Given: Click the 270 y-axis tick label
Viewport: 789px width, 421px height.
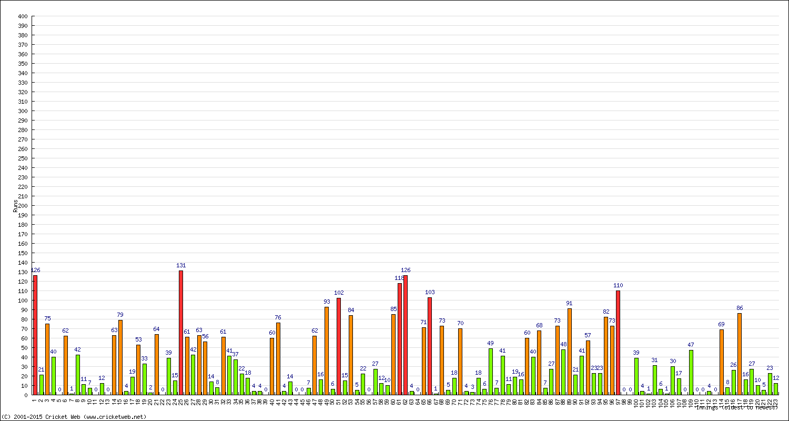Looking at the screenshot, I should (x=22, y=139).
